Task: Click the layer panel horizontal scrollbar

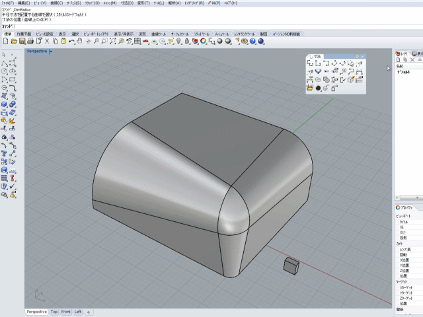Action: coord(409,198)
